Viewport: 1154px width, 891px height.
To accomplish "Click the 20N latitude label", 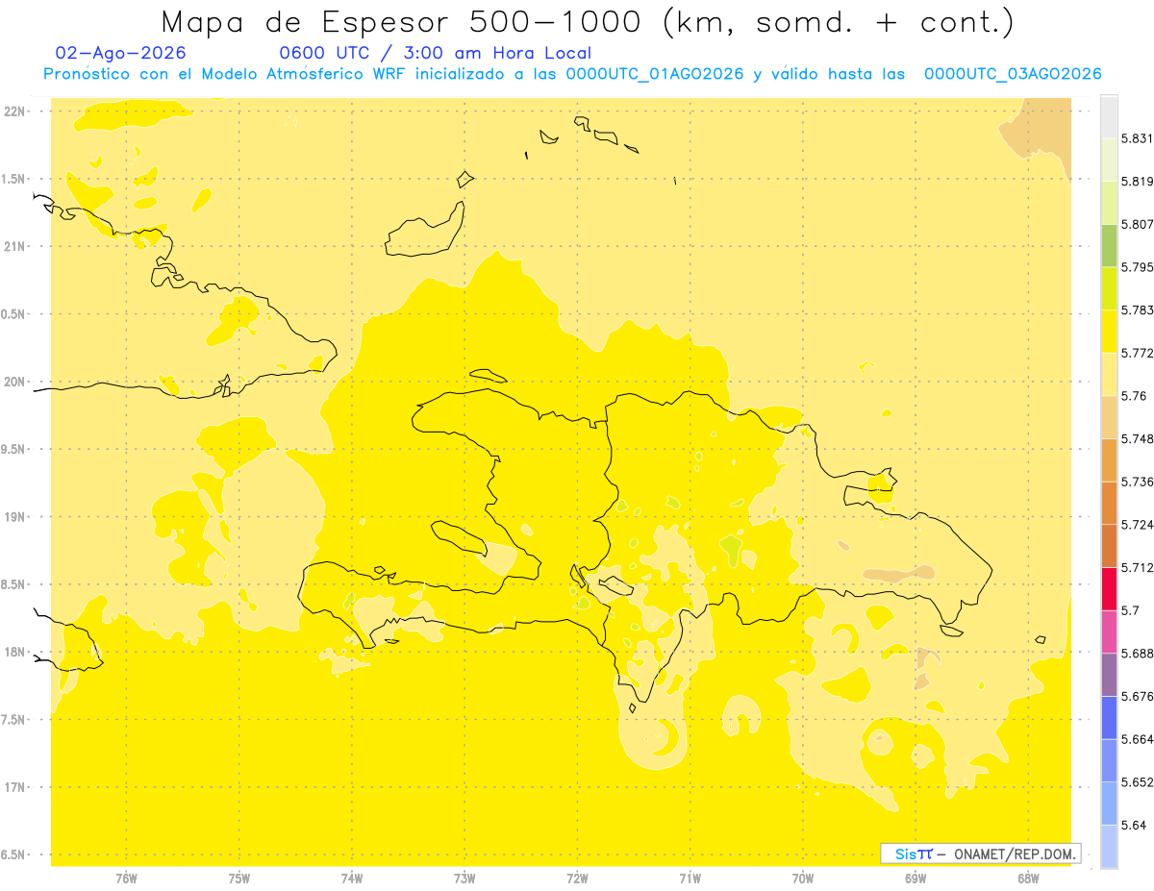I will pyautogui.click(x=14, y=382).
